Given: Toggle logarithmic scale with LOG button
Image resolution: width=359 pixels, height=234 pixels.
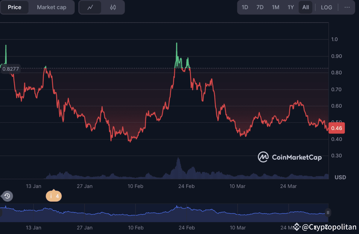Looking at the screenshot, I should point(326,7).
